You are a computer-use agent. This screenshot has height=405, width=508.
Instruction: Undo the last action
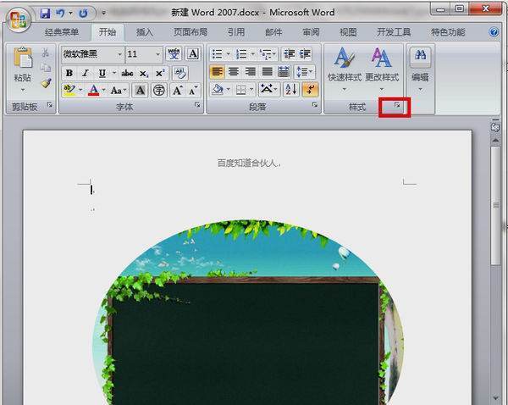60,14
